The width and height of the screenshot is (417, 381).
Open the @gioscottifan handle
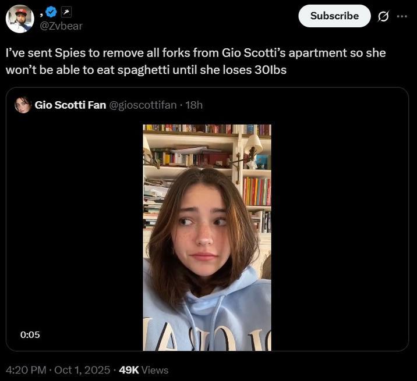click(143, 105)
